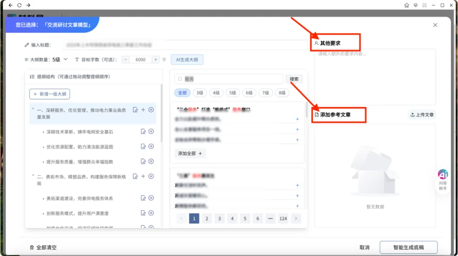This screenshot has width=458, height=256.
Task: Add first result in second search card
Action: [297, 185]
